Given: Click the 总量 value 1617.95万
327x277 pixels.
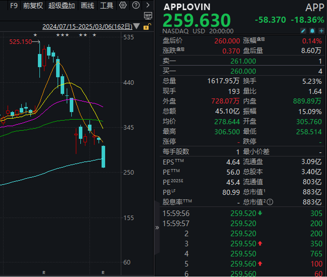Looking at the screenshot, I should 223,81.
